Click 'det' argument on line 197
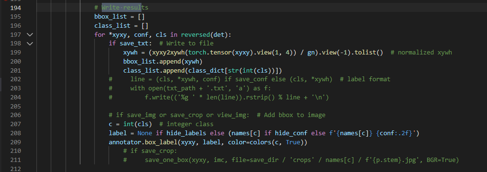487x172 pixels. pos(219,34)
